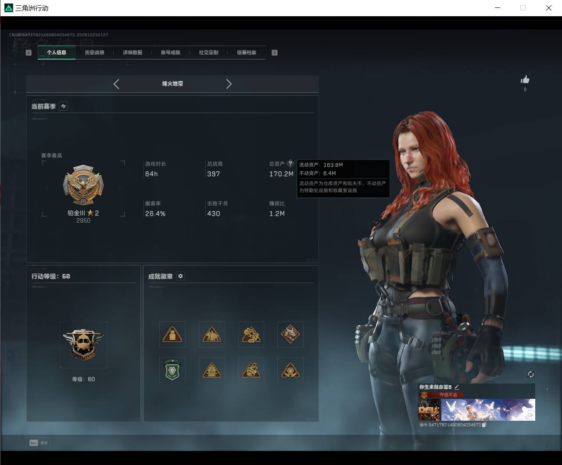Open the 社交定制 tab
Screen dimensions: 562x465
208,53
